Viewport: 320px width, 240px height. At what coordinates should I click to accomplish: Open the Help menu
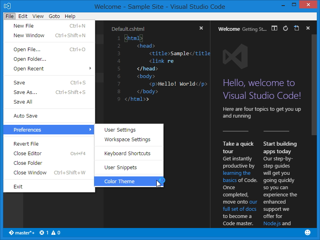click(x=70, y=16)
